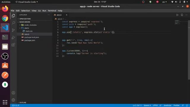Click Prettier in status bar
Viewport: 190px width, 107px height.
177,106
